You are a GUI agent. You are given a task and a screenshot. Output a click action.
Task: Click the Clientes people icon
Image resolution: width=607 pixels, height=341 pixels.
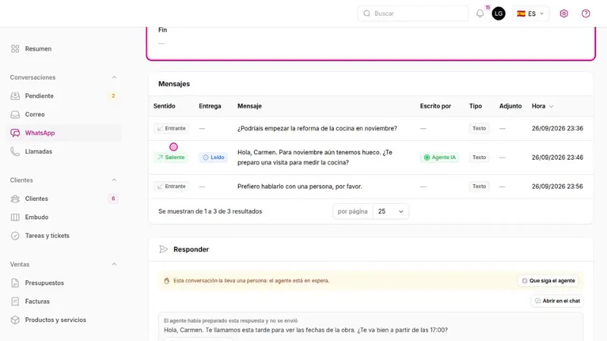(x=15, y=199)
